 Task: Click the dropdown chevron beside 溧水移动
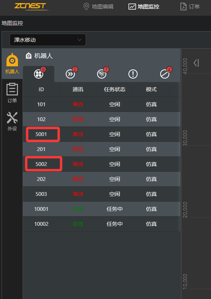(x=80, y=40)
